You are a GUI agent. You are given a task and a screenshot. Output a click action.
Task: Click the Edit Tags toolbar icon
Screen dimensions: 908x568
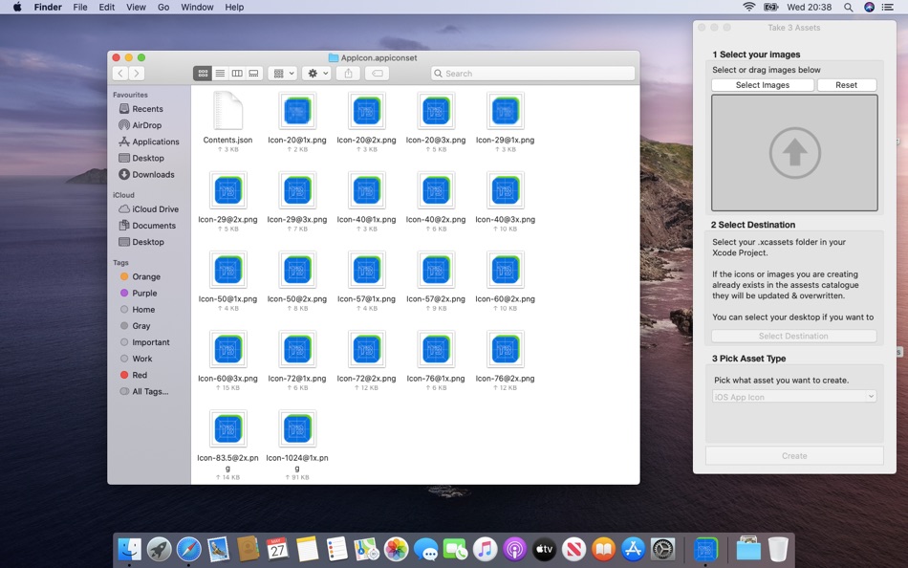(377, 74)
